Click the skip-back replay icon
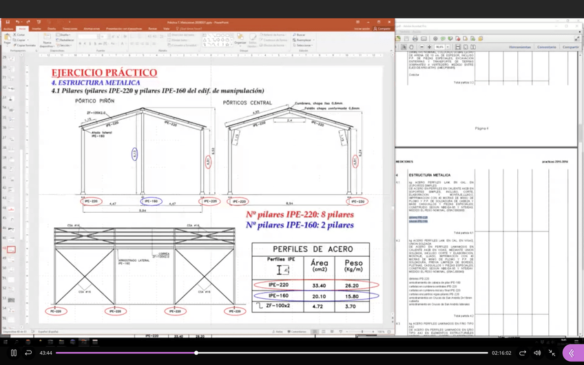This screenshot has height=365, width=584. pyautogui.click(x=28, y=353)
